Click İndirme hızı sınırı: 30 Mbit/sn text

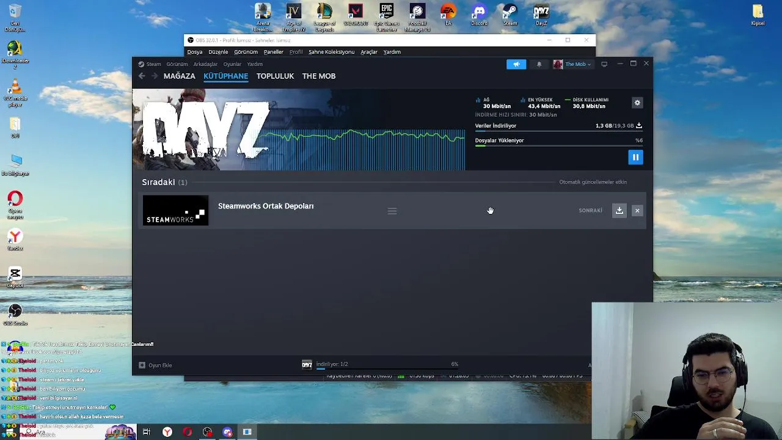(x=516, y=115)
